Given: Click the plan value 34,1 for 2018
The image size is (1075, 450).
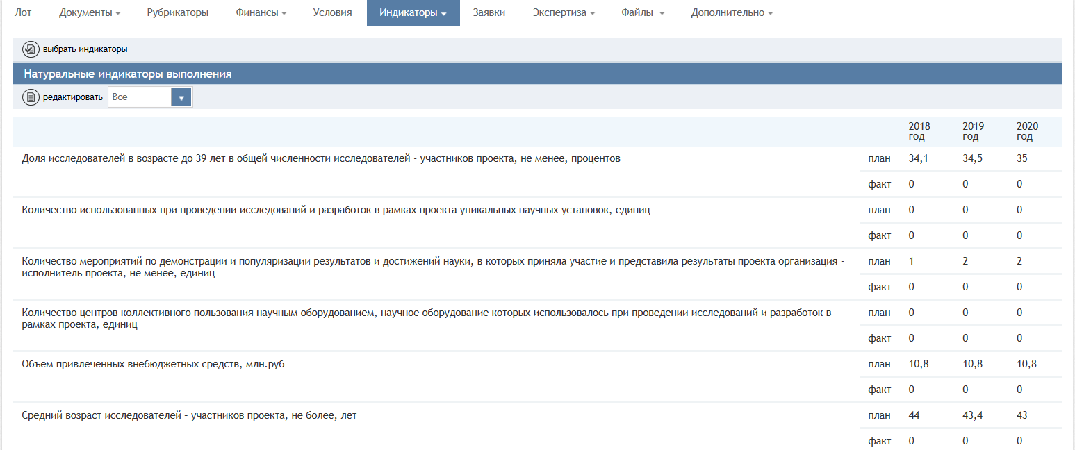Looking at the screenshot, I should coord(918,158).
